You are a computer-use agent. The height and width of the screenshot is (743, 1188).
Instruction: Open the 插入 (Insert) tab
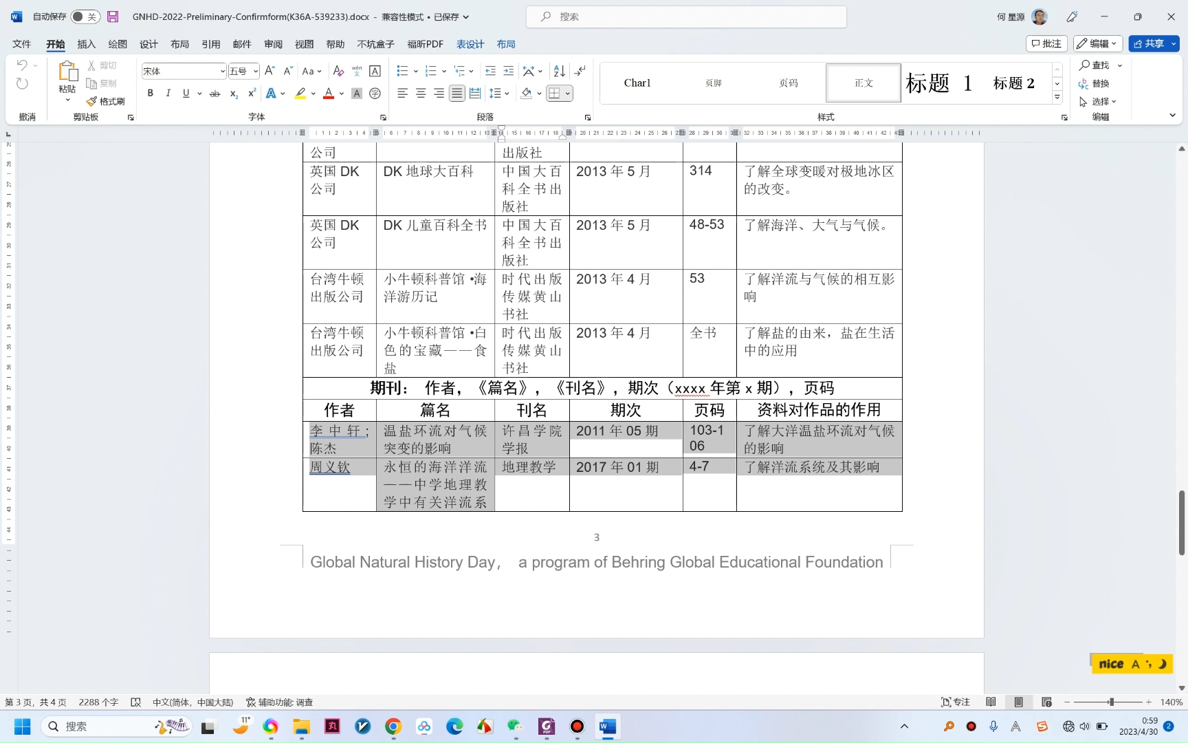point(87,44)
